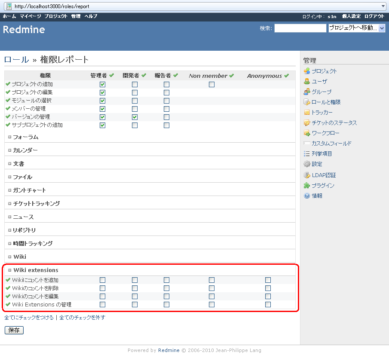The height and width of the screenshot is (355, 389).
Task: Click the 検索 search input field
Action: [x=300, y=28]
